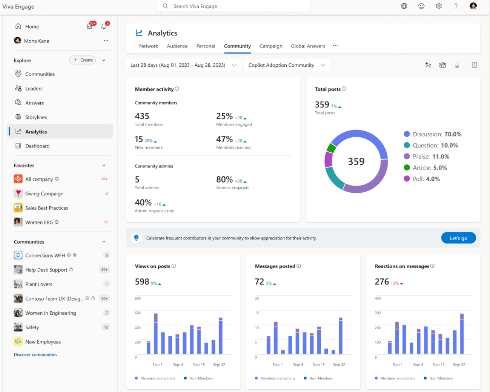Click the smiley feedback icon
Image resolution: width=490 pixels, height=392 pixels.
tap(421, 6)
